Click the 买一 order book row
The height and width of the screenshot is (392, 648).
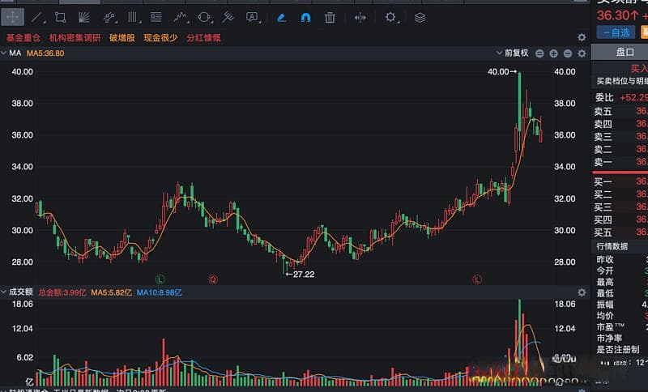pyautogui.click(x=620, y=181)
